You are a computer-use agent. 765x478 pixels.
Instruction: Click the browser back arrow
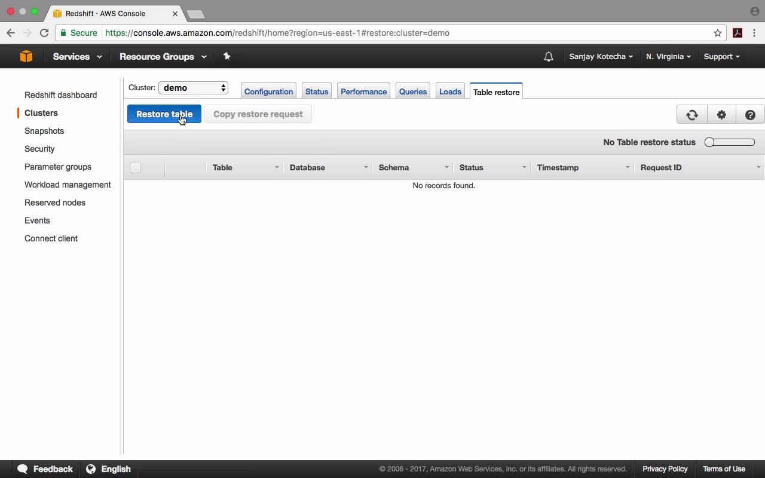click(x=11, y=33)
